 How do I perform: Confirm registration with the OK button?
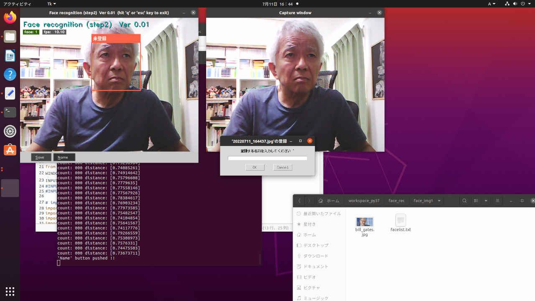255,167
